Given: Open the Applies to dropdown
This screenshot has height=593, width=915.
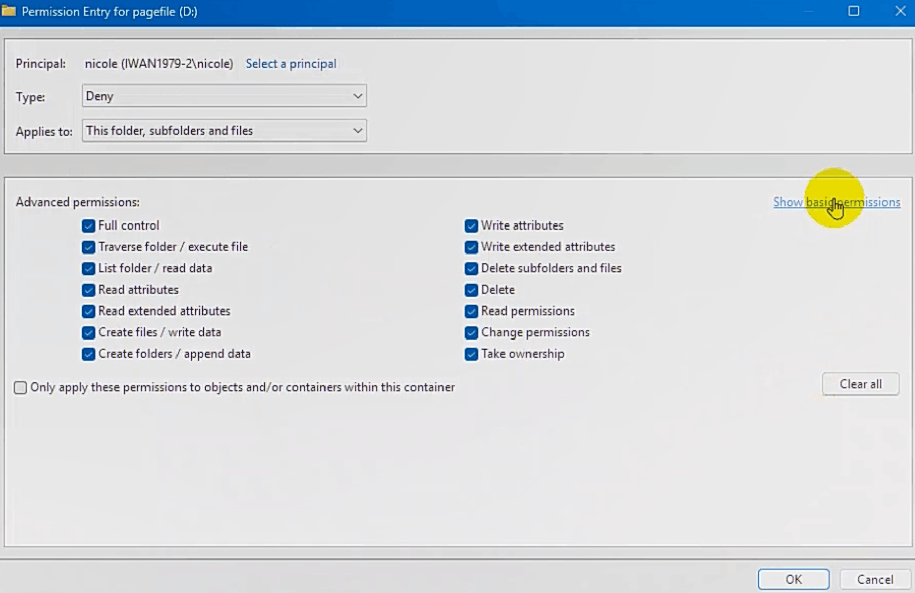Looking at the screenshot, I should click(x=224, y=130).
